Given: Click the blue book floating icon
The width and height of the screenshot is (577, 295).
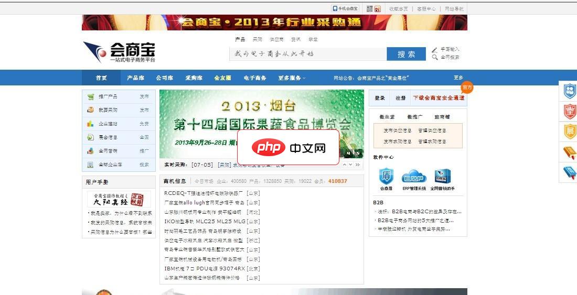Looking at the screenshot, I should [x=570, y=172].
